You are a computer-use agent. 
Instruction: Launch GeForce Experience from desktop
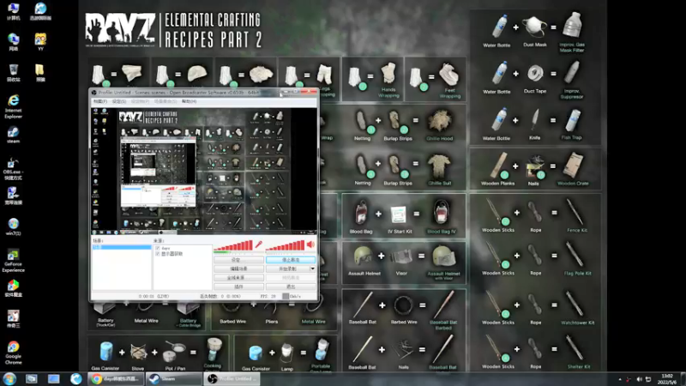[x=13, y=261]
